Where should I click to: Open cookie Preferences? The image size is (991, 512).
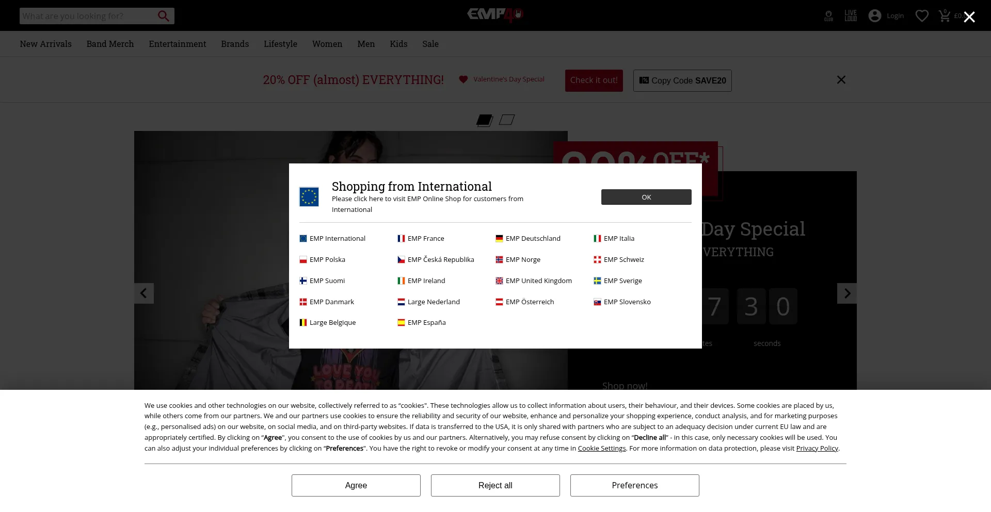pyautogui.click(x=635, y=485)
